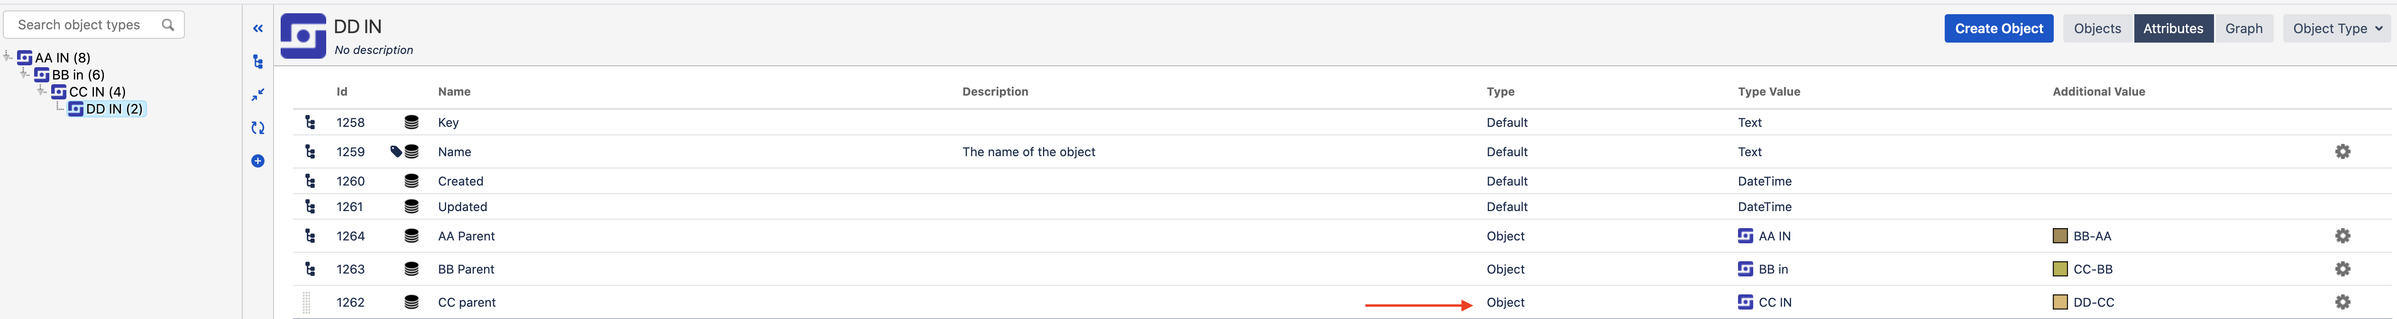The height and width of the screenshot is (319, 2397).
Task: Click the blue plus add icon
Action: point(258,161)
